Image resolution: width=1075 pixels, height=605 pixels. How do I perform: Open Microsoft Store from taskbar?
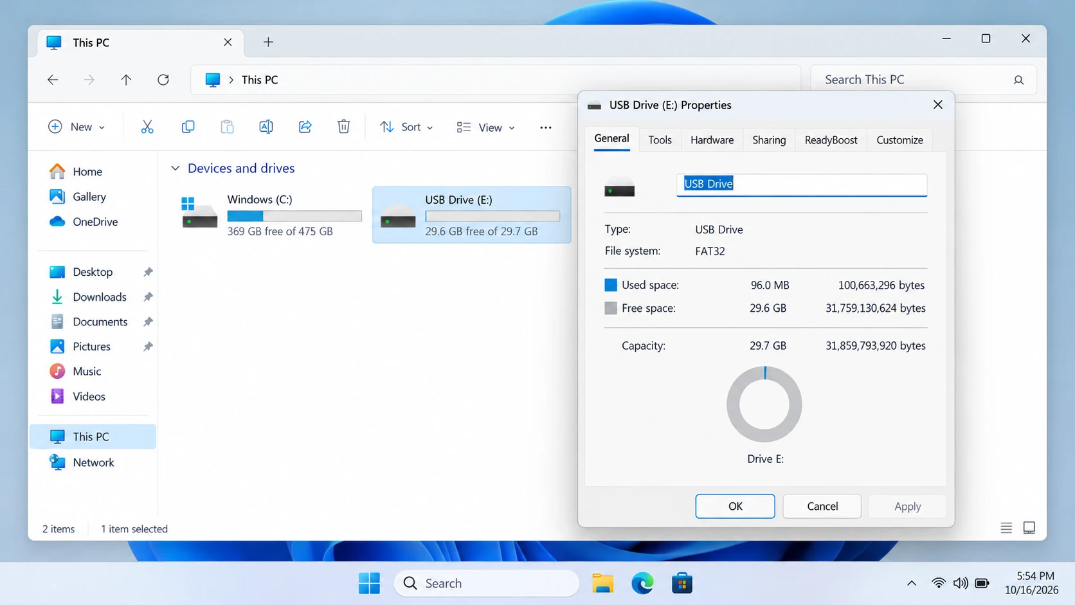(682, 583)
